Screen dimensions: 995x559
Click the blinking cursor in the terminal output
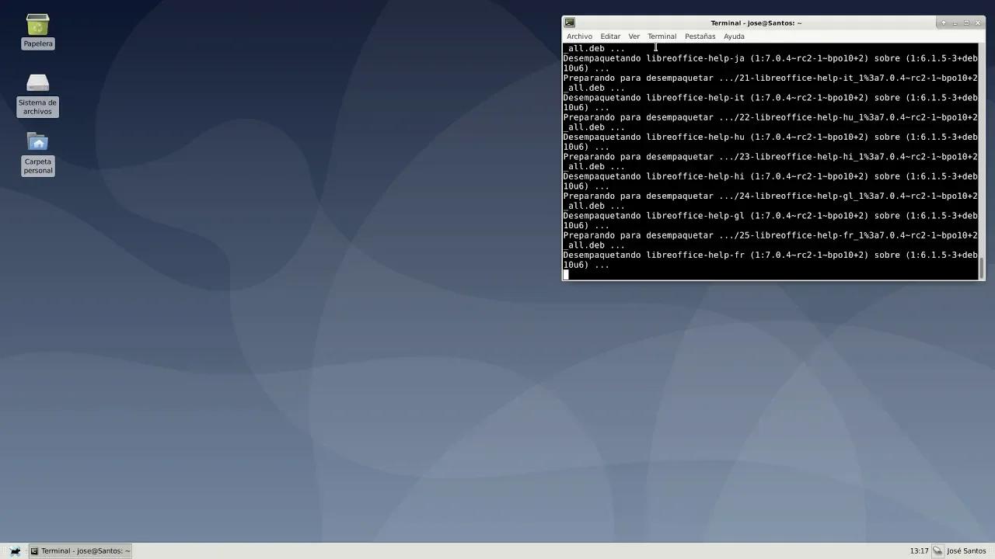(566, 274)
